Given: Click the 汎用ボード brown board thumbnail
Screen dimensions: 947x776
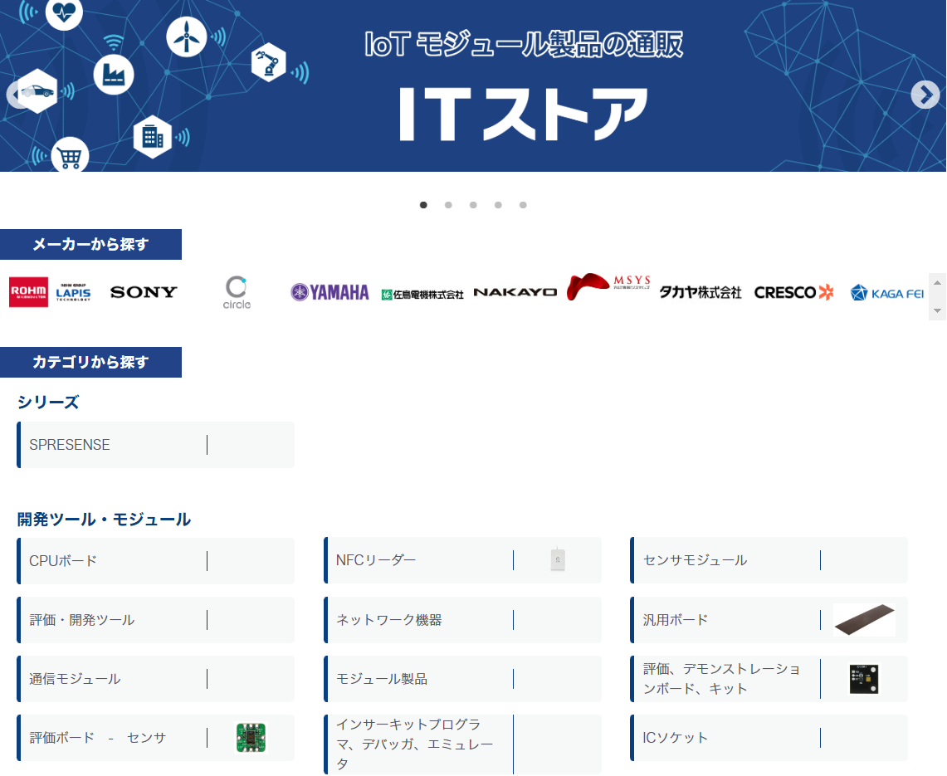Looking at the screenshot, I should pyautogui.click(x=864, y=620).
